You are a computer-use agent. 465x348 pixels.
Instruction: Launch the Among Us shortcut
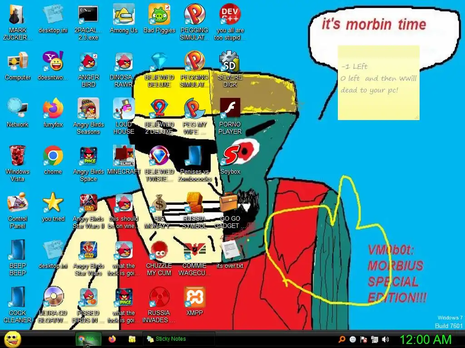[124, 18]
